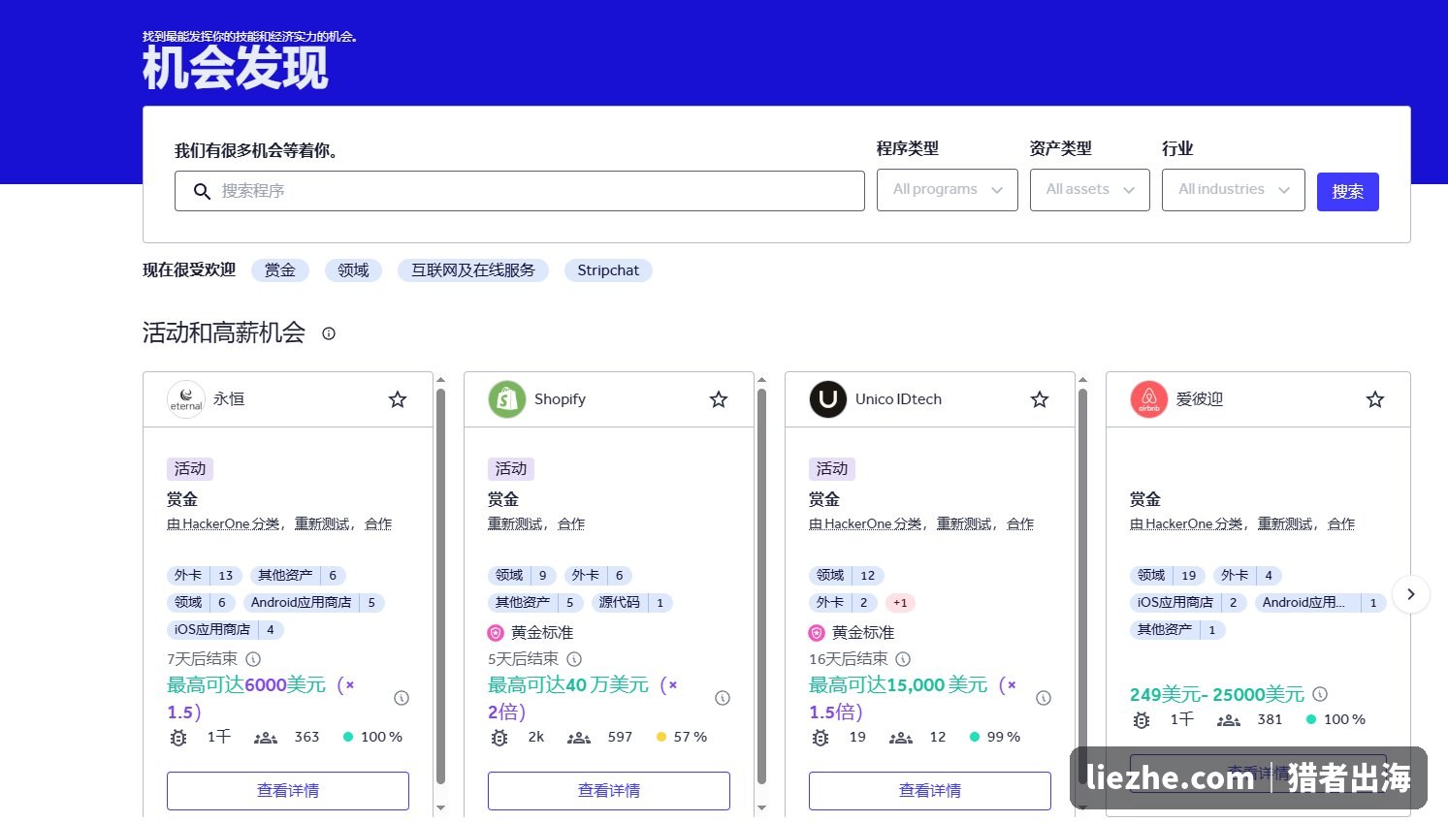
Task: Star the Unico IDtech program as favorite
Action: tap(1040, 399)
